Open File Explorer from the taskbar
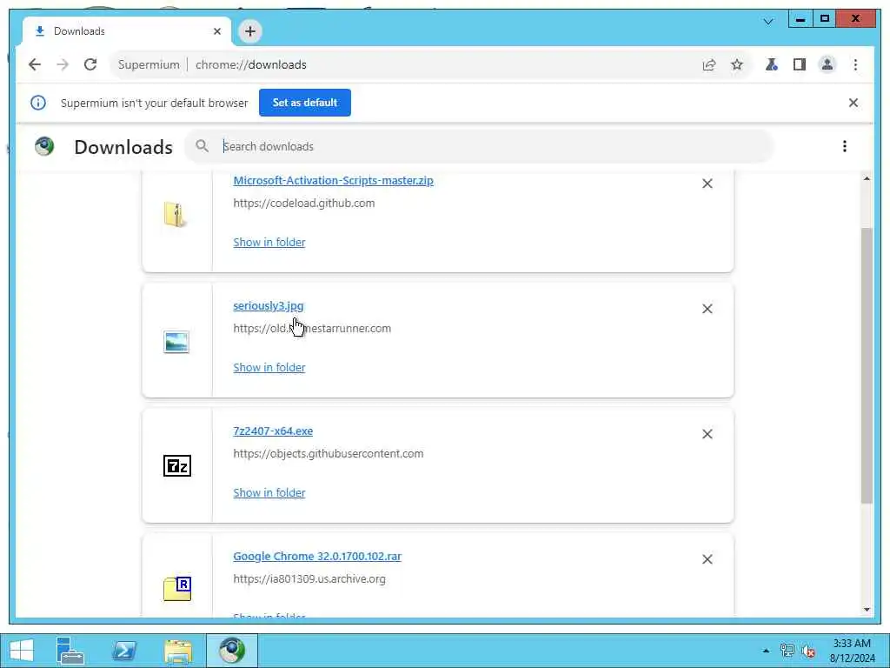 point(178,651)
